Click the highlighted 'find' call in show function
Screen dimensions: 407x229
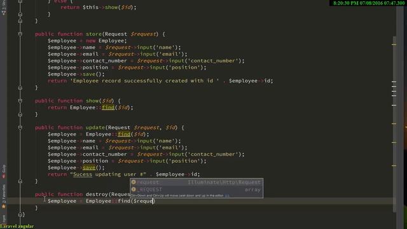(x=108, y=108)
